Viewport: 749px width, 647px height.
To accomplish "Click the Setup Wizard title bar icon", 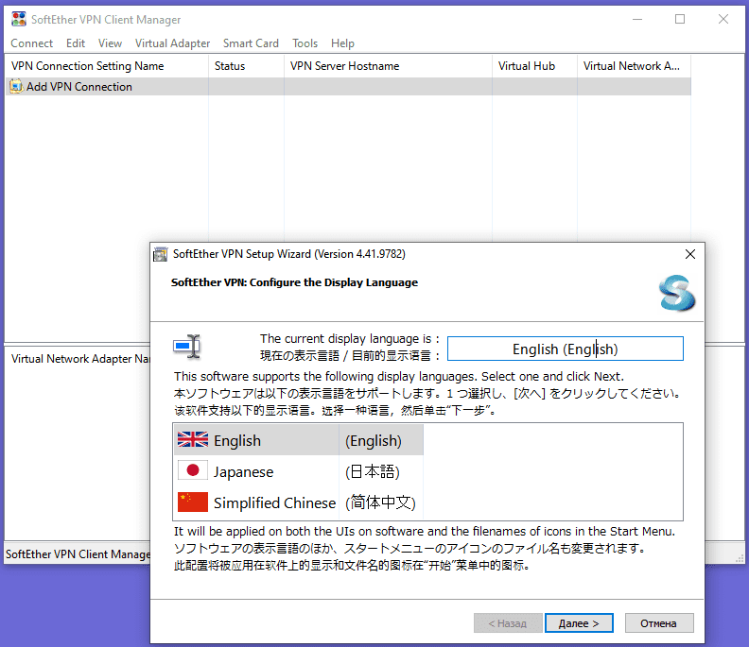I will (x=161, y=254).
